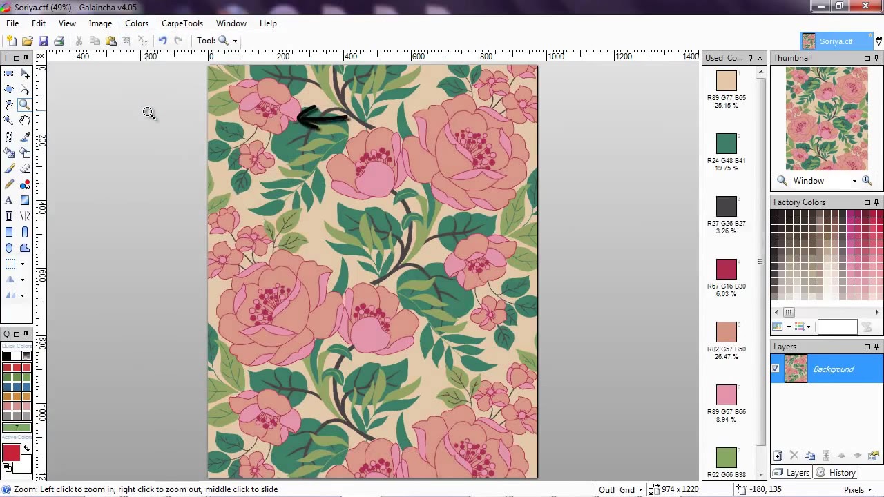The height and width of the screenshot is (497, 884).
Task: Click the Open folder toolbar icon
Action: [28, 41]
